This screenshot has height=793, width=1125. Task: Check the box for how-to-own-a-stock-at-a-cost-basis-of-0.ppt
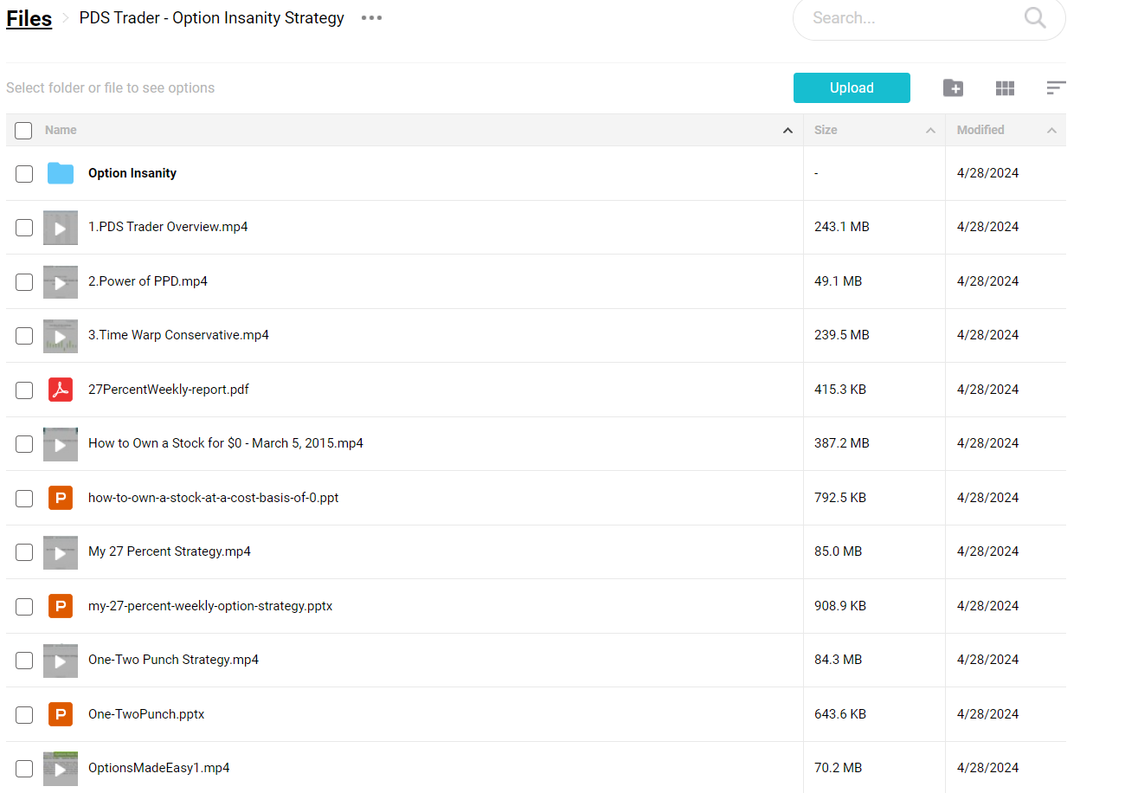click(x=24, y=499)
